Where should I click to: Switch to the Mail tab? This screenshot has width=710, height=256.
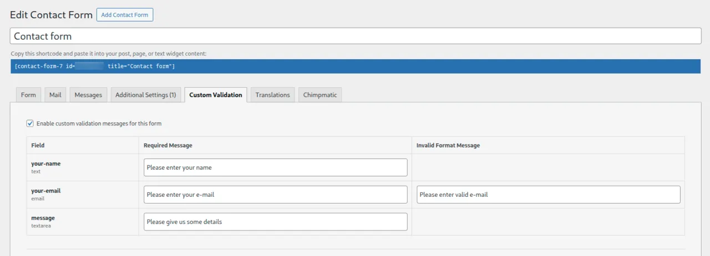(55, 95)
